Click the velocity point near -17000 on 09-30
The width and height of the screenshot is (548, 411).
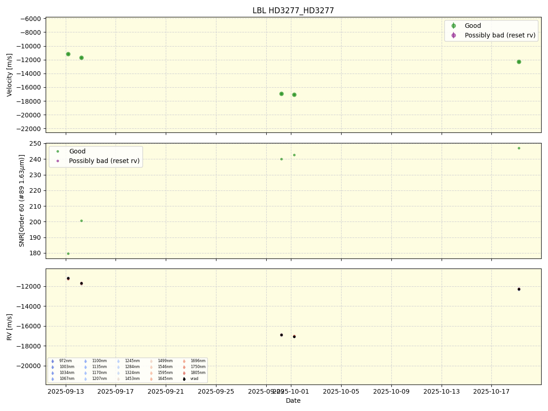pos(281,94)
